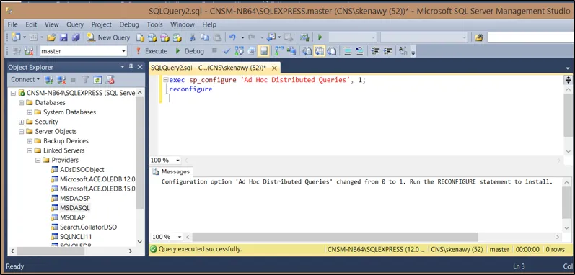Toggle Auto Hide pin on Object Explorer
575x275 pixels.
click(x=131, y=67)
